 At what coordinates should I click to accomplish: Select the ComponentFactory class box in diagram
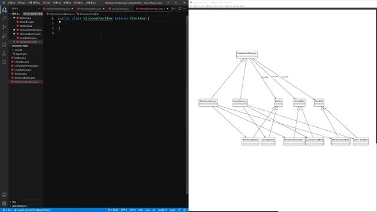(x=247, y=55)
